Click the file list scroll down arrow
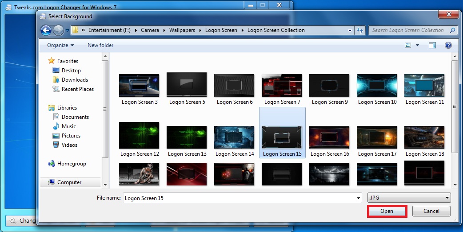463x232 pixels. [x=455, y=185]
